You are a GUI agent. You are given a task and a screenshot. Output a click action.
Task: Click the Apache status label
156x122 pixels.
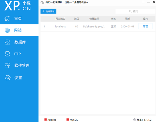pyautogui.click(x=52, y=120)
